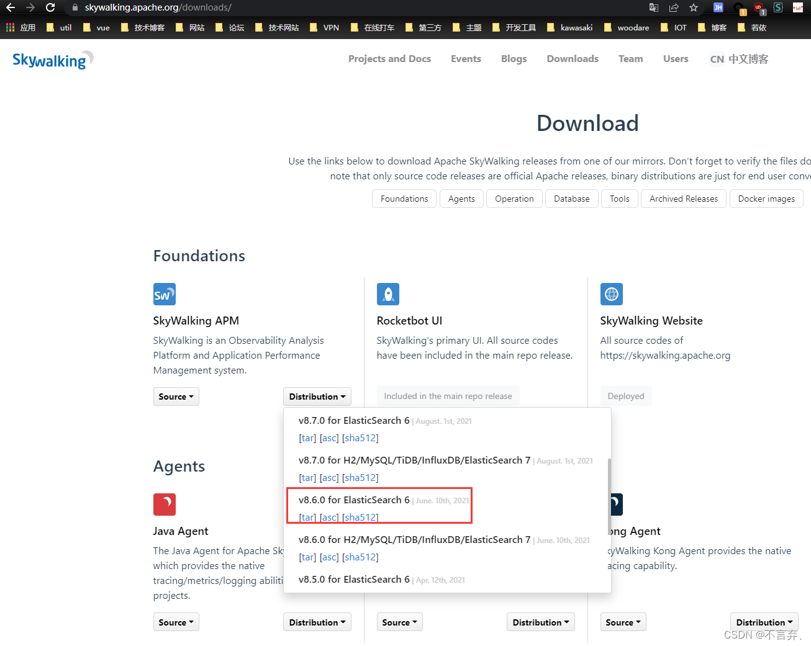Jump to the Database section button
The height and width of the screenshot is (646, 811).
click(572, 199)
